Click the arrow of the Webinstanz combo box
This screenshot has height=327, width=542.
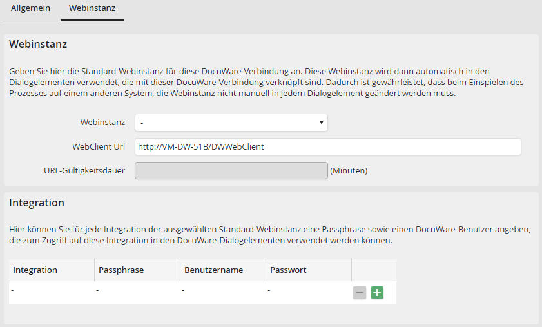pyautogui.click(x=320, y=123)
